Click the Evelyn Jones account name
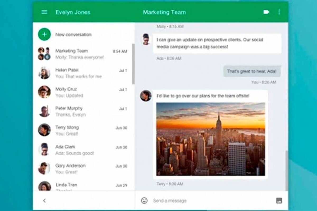This screenshot has width=317, height=211. (73, 12)
